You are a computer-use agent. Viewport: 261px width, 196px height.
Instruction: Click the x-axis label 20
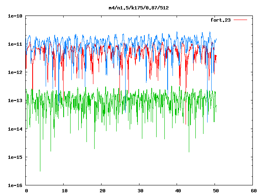coord(102,191)
